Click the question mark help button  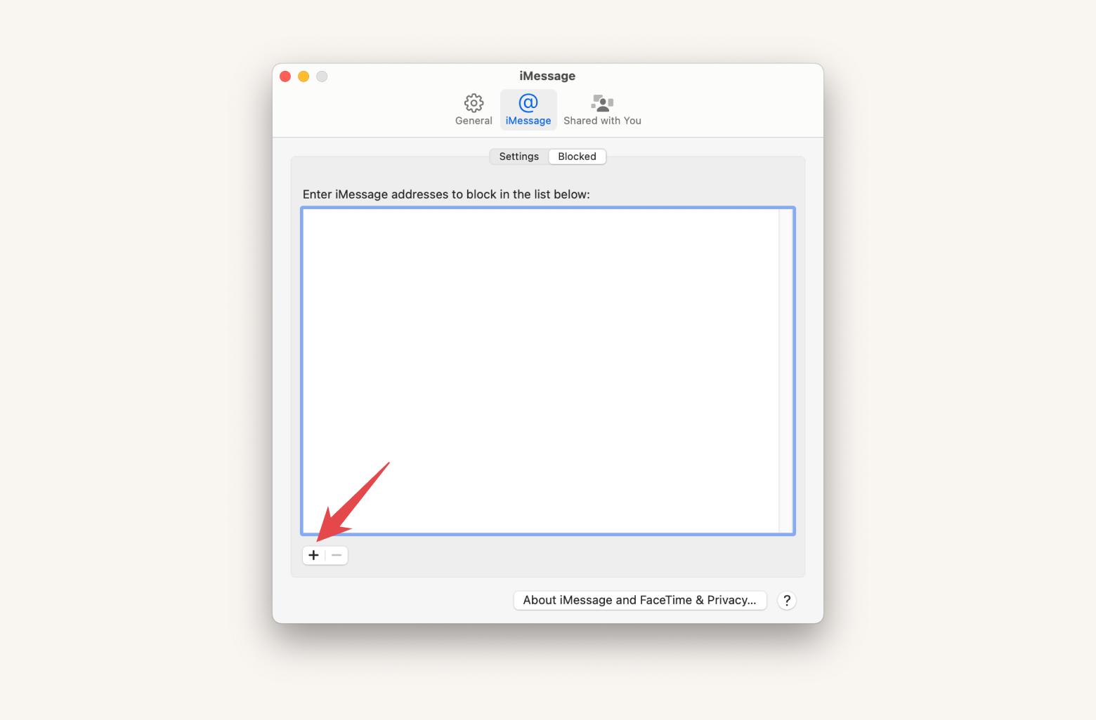(x=787, y=600)
